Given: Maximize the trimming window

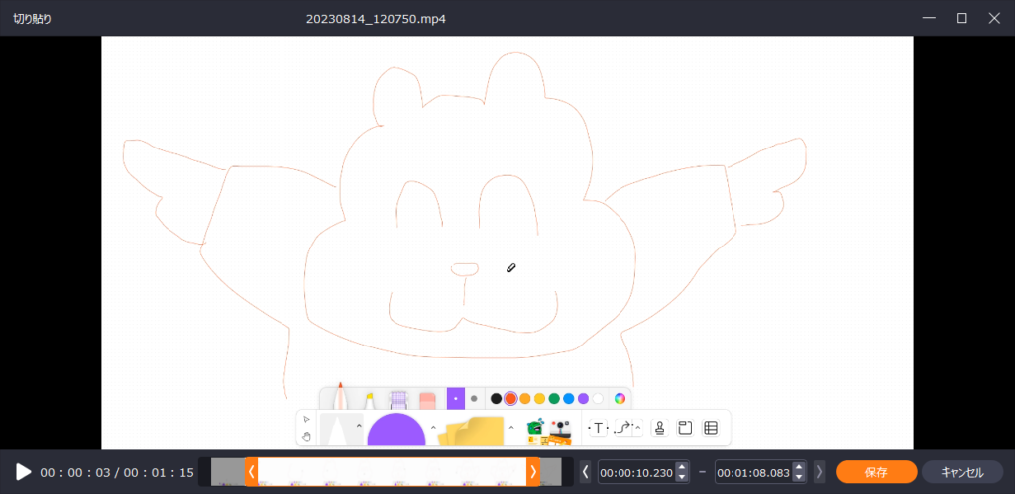Looking at the screenshot, I should [x=961, y=18].
